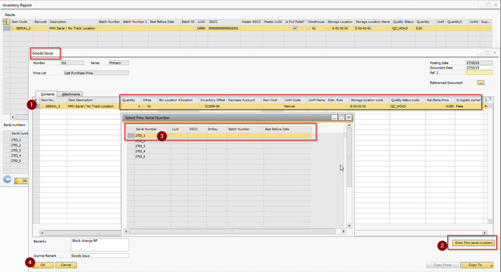The height and width of the screenshot is (272, 501).
Task: Switch to the Attachments tab
Action: point(71,94)
